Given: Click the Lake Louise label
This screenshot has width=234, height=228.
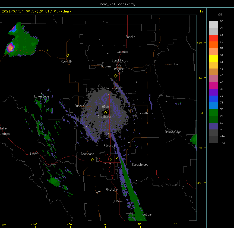Looking at the screenshot, I should (5, 131).
